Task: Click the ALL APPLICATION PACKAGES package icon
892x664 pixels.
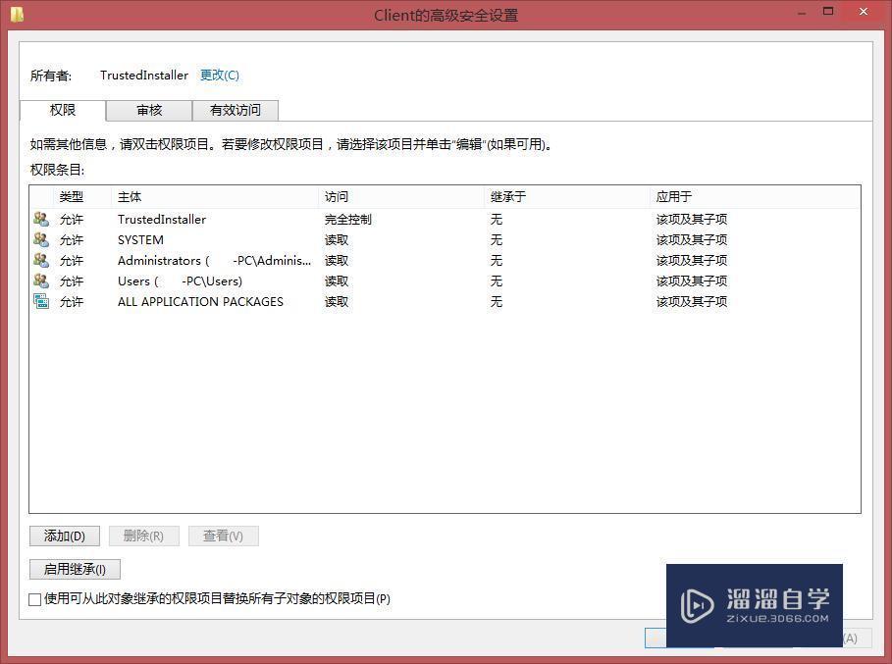Action: tap(40, 301)
